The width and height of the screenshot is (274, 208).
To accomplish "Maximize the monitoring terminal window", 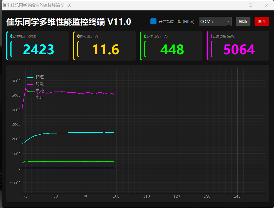I will click(x=250, y=5).
